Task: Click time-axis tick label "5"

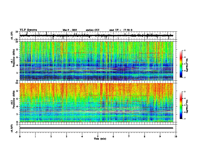Action: point(98,136)
